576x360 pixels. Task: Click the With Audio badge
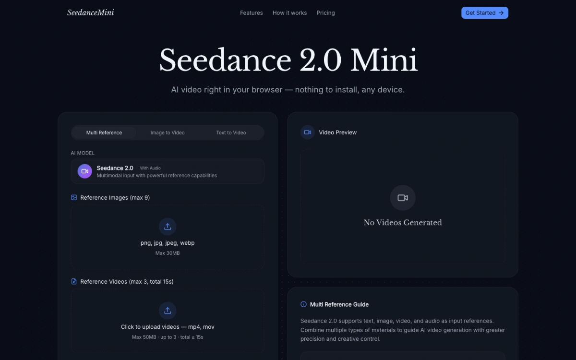pos(150,168)
